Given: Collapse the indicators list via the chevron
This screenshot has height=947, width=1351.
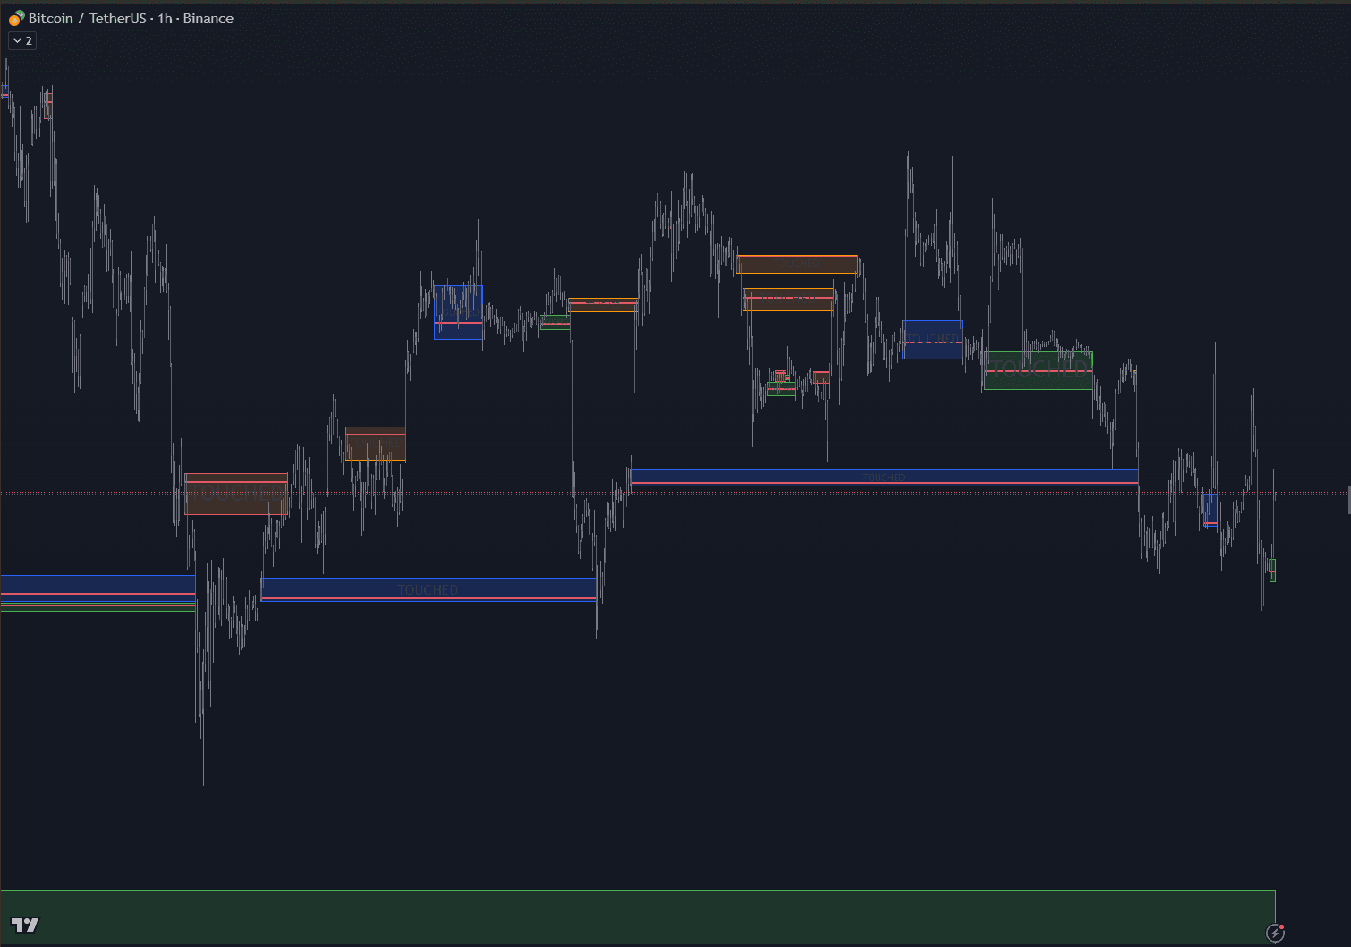Looking at the screenshot, I should (x=16, y=40).
